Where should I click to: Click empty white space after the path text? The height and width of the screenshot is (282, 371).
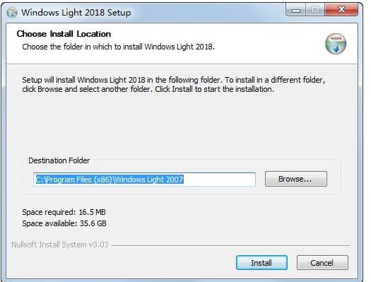(x=219, y=180)
